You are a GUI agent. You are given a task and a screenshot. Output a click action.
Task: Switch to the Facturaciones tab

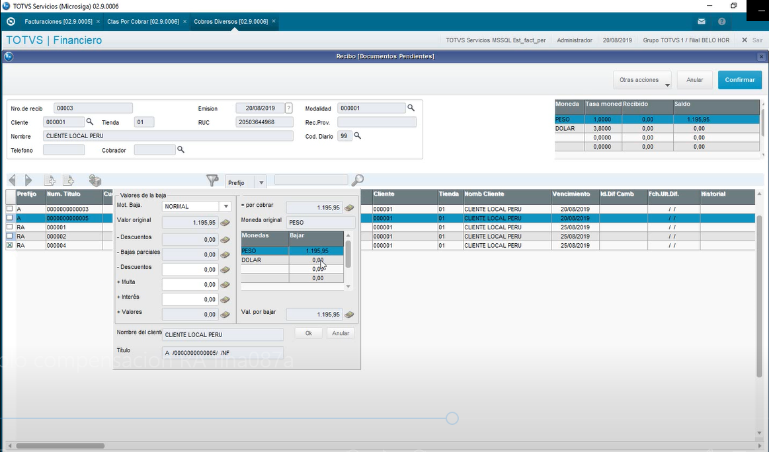click(x=58, y=22)
